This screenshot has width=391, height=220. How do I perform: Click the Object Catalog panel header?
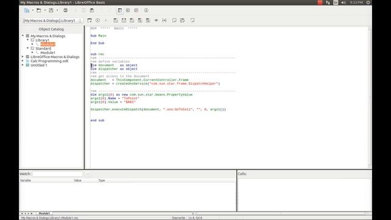click(x=51, y=29)
